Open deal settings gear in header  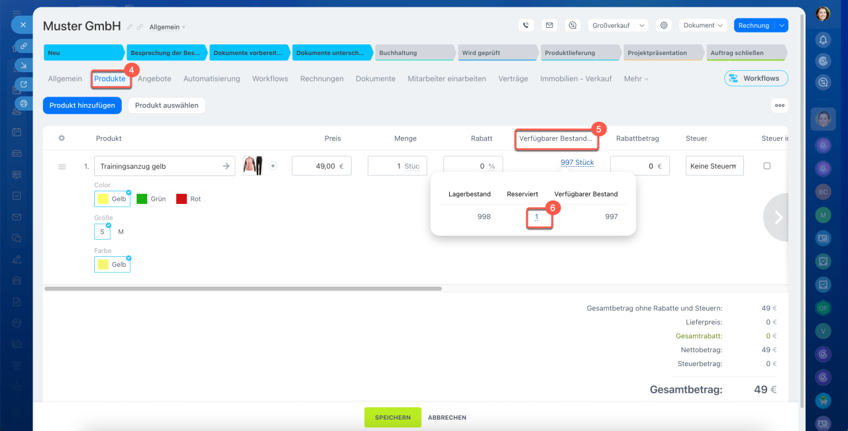point(663,25)
